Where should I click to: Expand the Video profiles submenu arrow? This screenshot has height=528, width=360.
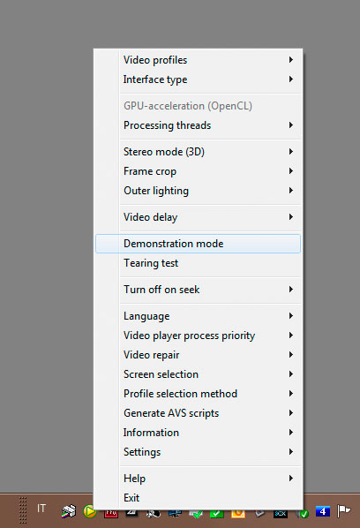[x=291, y=60]
